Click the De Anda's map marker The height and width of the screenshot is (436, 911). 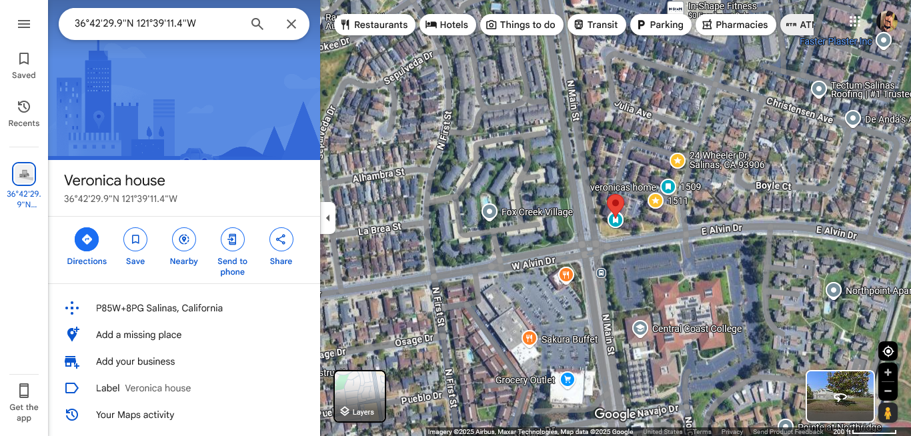coord(852,119)
